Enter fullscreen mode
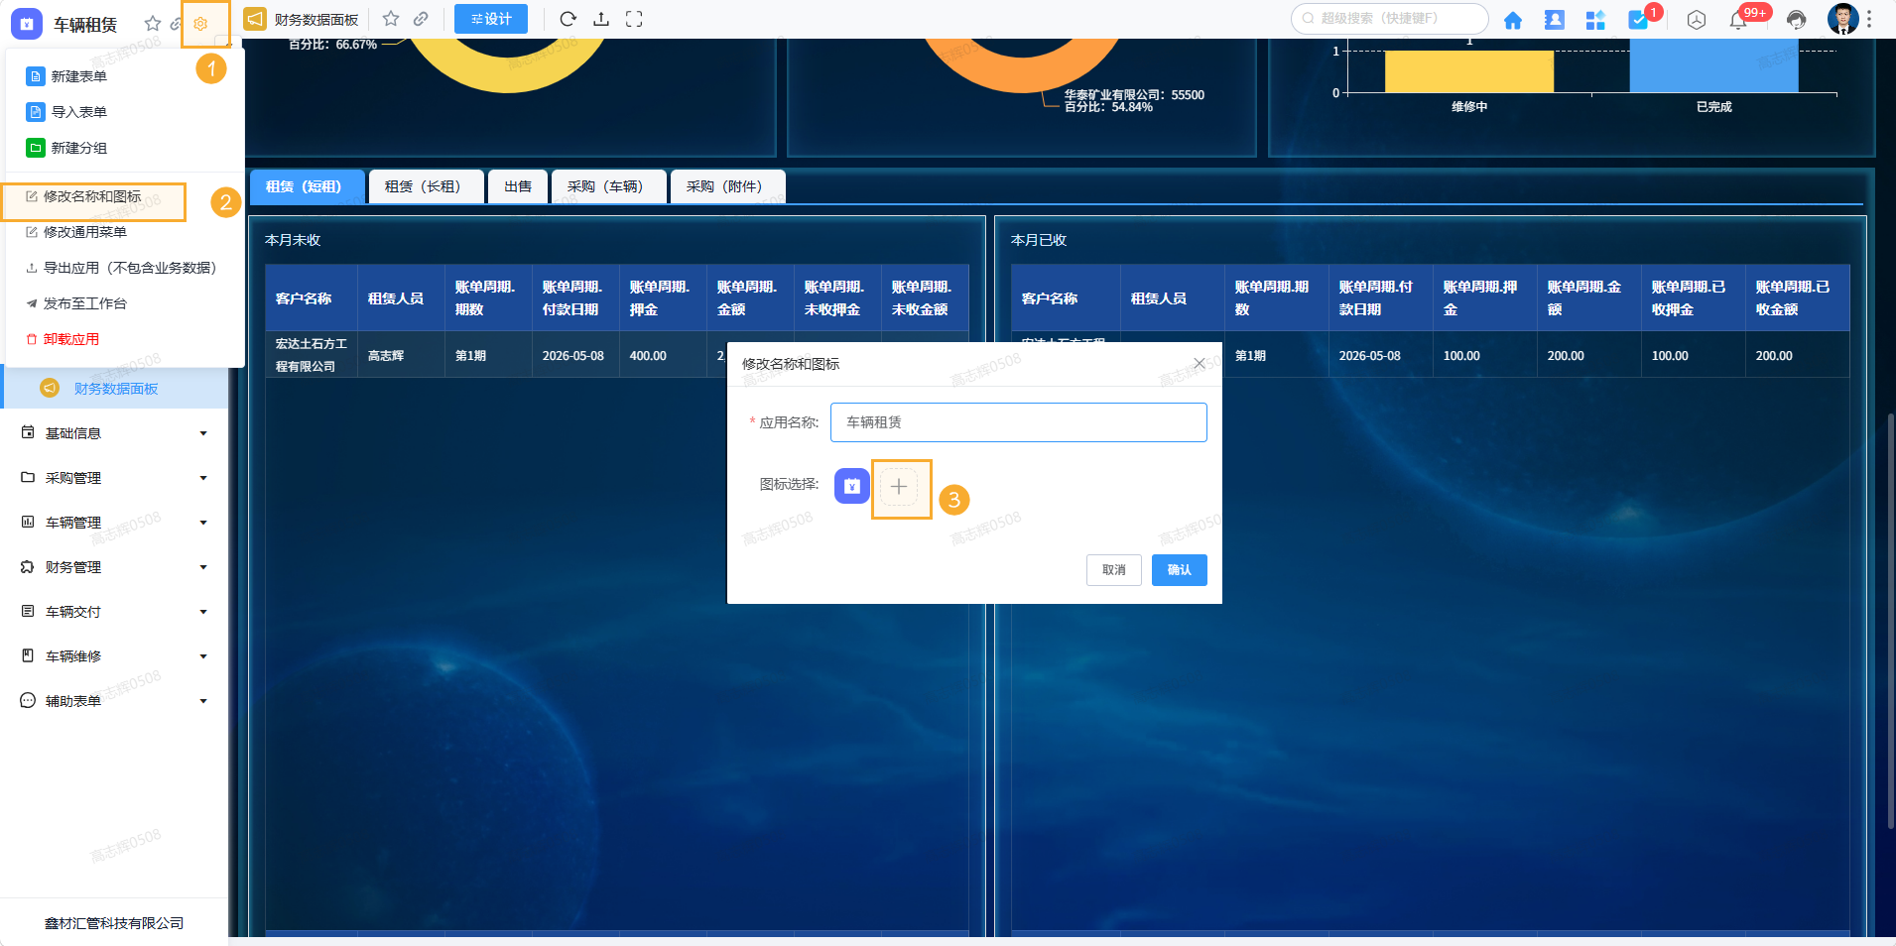Image resolution: width=1896 pixels, height=946 pixels. (634, 19)
